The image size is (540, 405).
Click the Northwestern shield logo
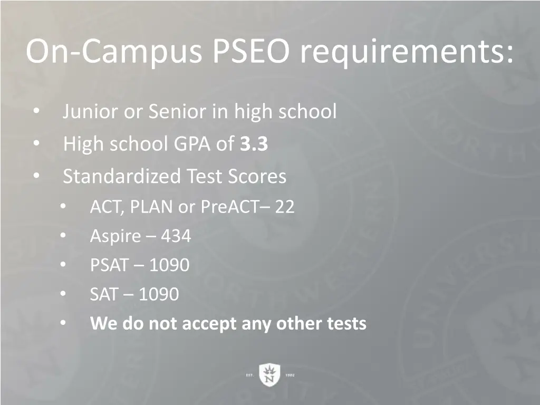pyautogui.click(x=269, y=375)
